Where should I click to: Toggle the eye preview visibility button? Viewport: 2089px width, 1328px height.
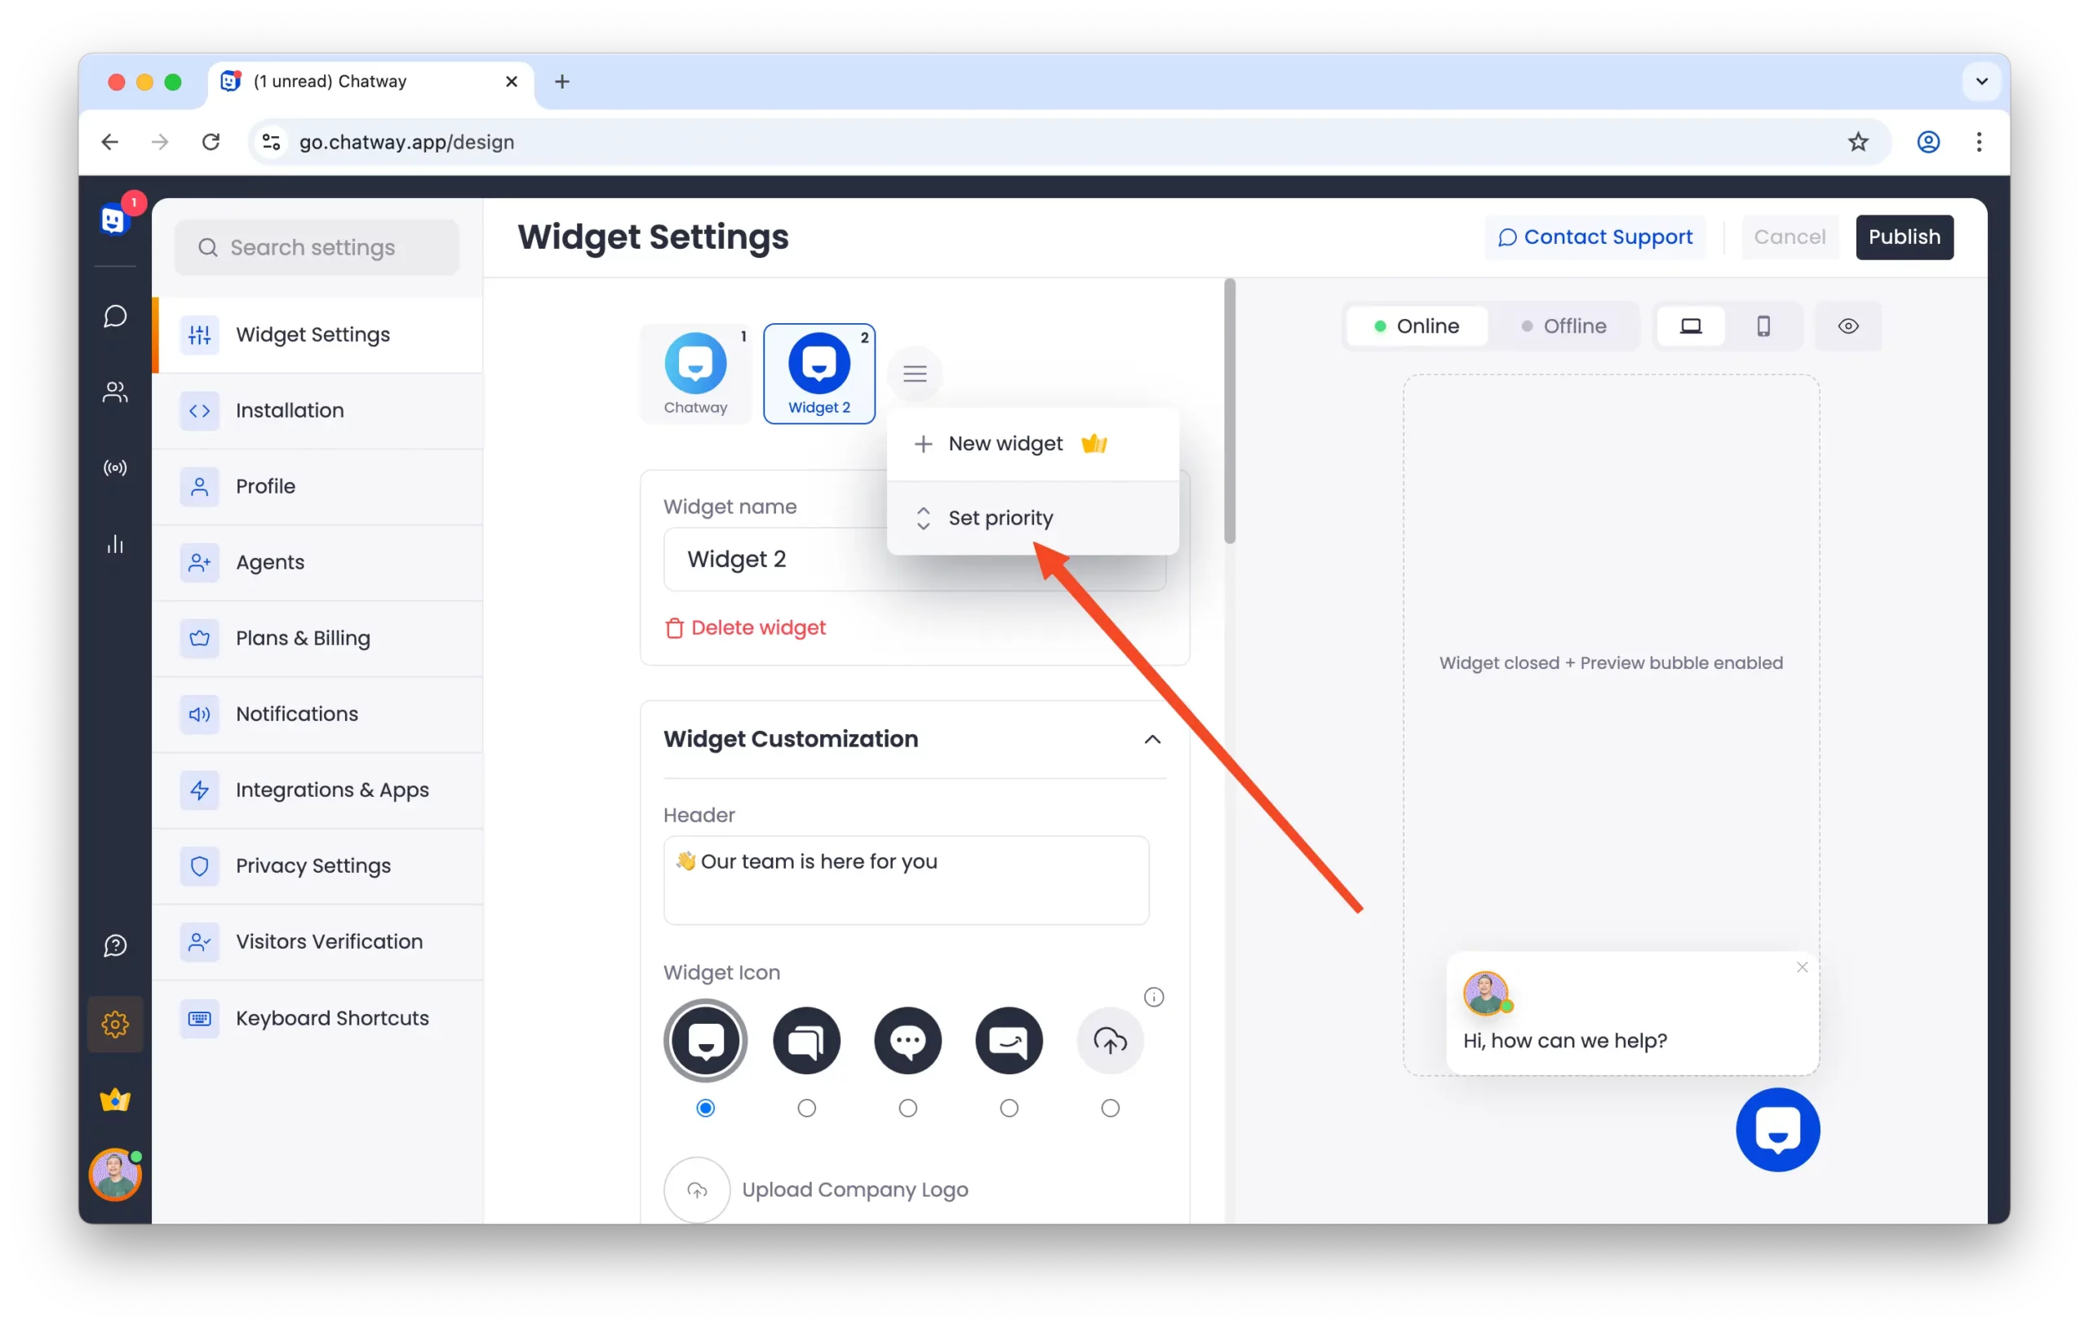(x=1847, y=326)
